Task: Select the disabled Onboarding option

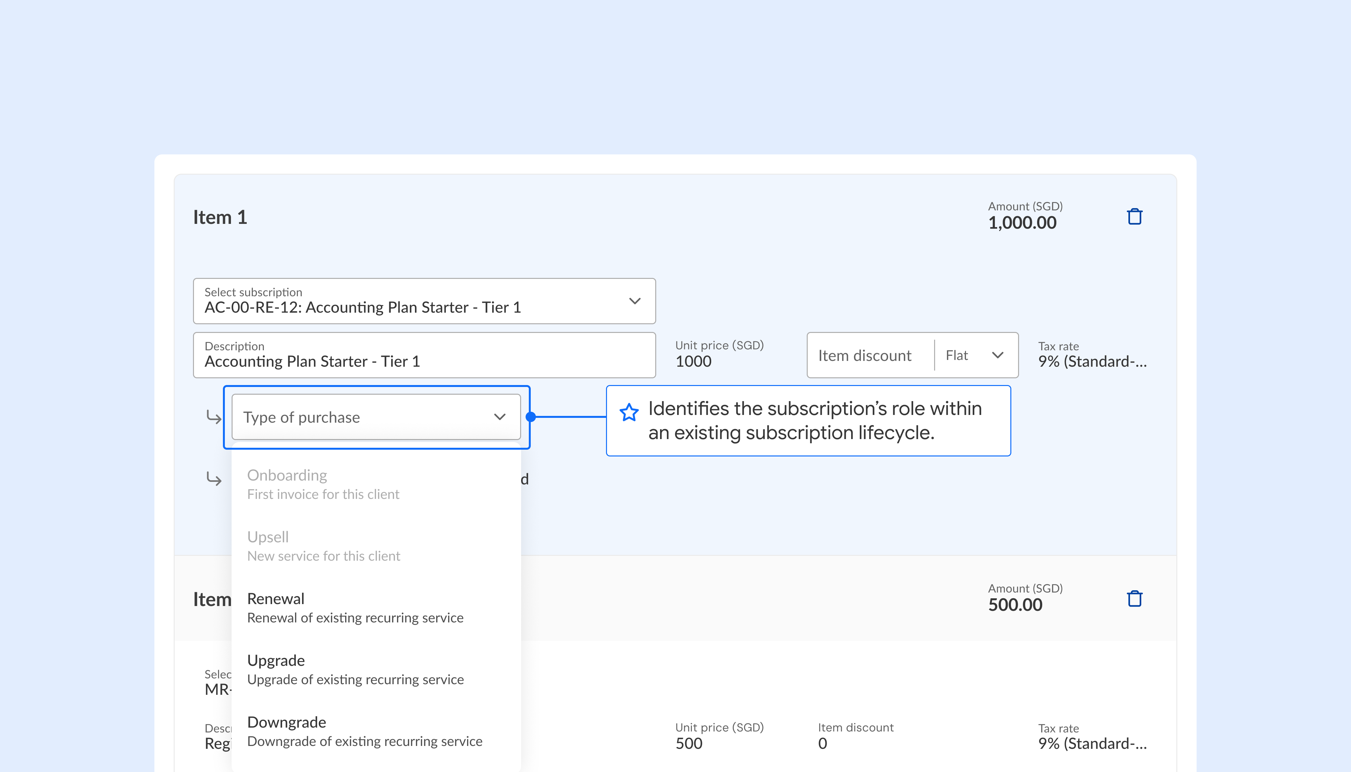Action: [323, 484]
